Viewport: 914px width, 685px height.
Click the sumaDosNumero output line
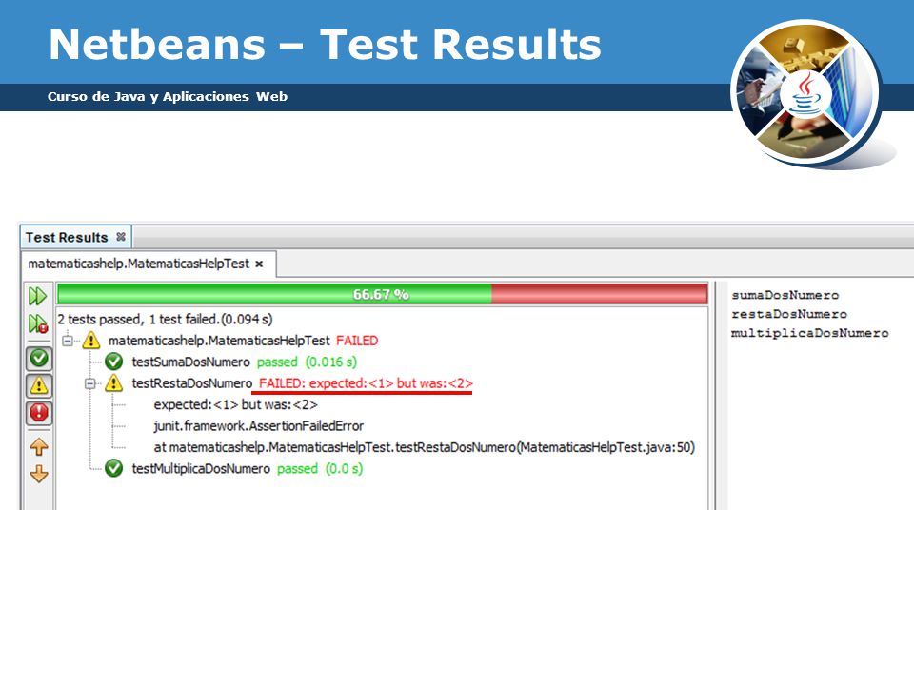tap(785, 295)
